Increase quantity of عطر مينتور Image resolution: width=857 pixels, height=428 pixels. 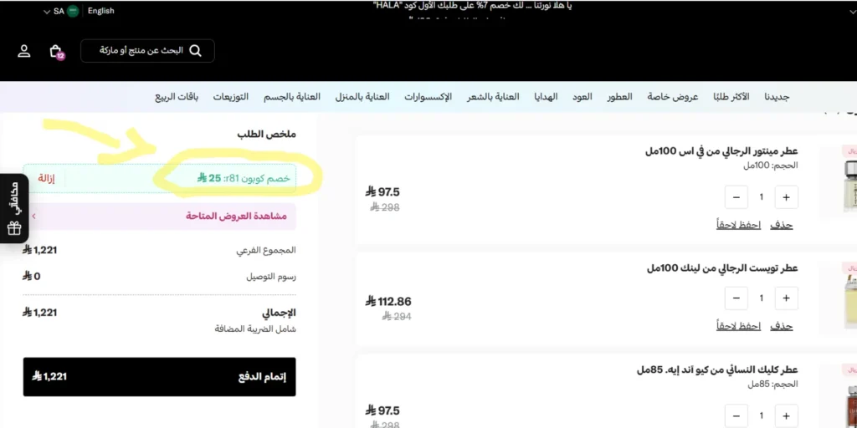pyautogui.click(x=786, y=197)
